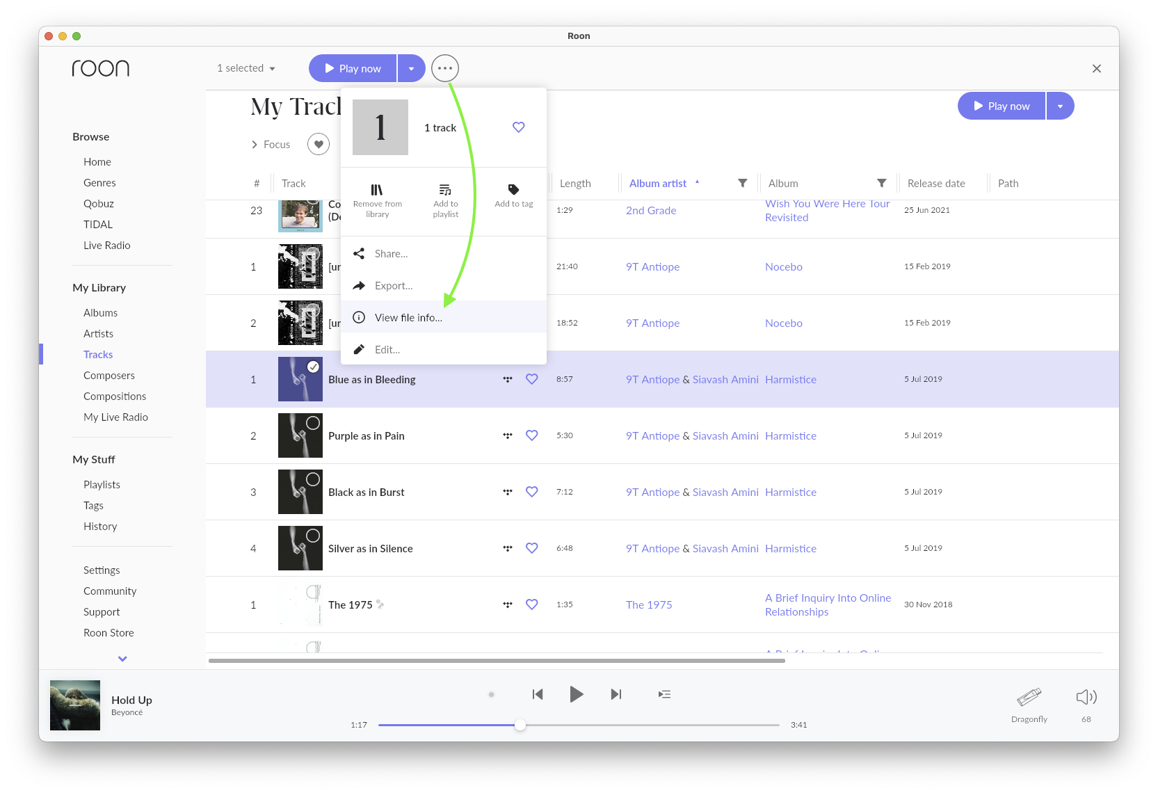Favorite the track Blue as in Bleeding
This screenshot has width=1158, height=793.
[532, 379]
